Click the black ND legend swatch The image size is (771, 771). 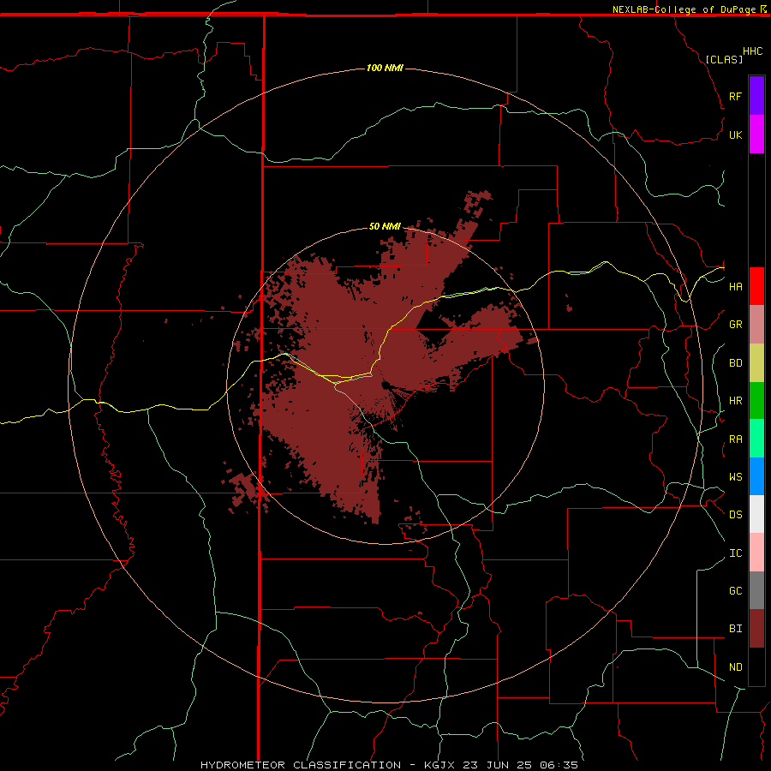point(756,666)
